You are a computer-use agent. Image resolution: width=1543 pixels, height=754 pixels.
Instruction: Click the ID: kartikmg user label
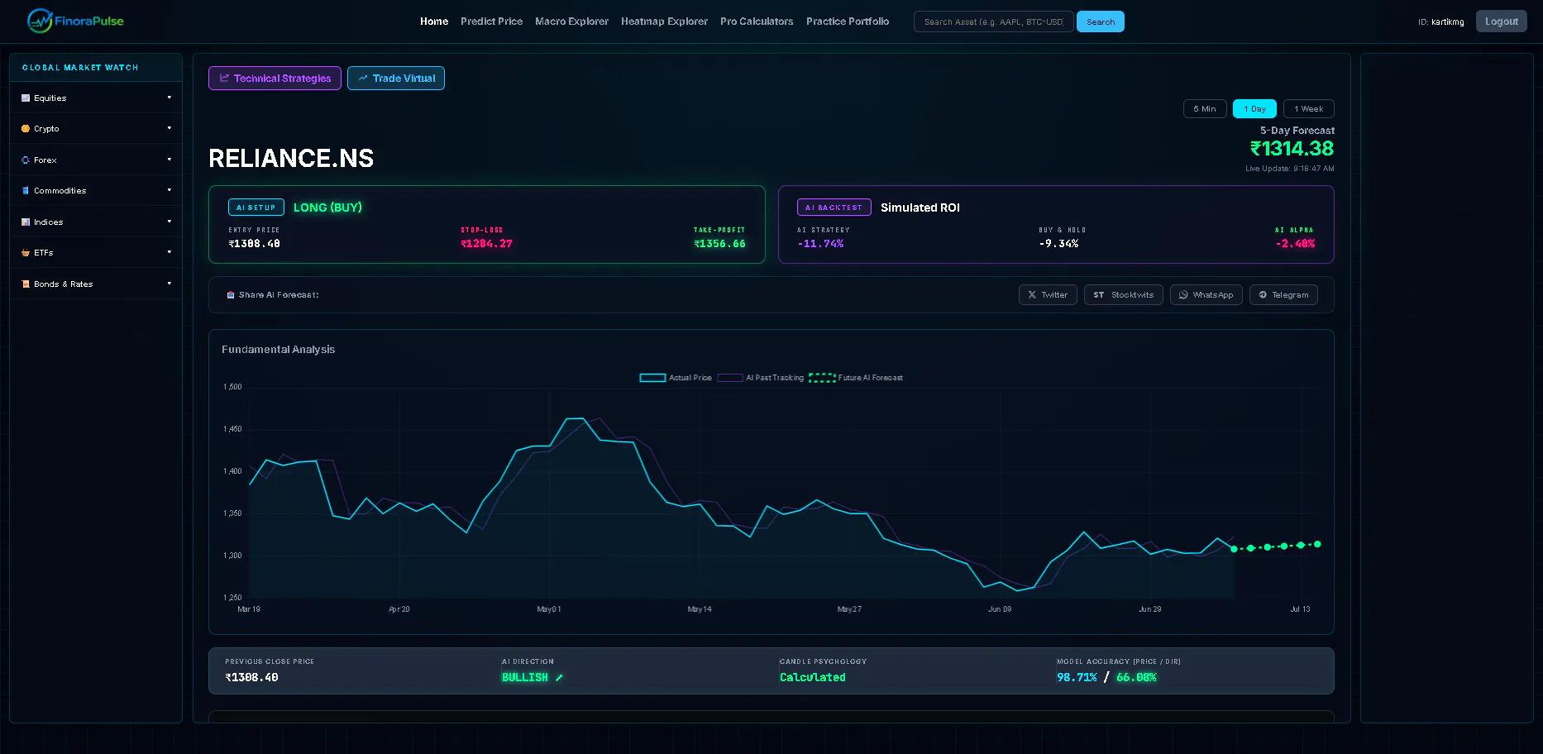(x=1440, y=22)
